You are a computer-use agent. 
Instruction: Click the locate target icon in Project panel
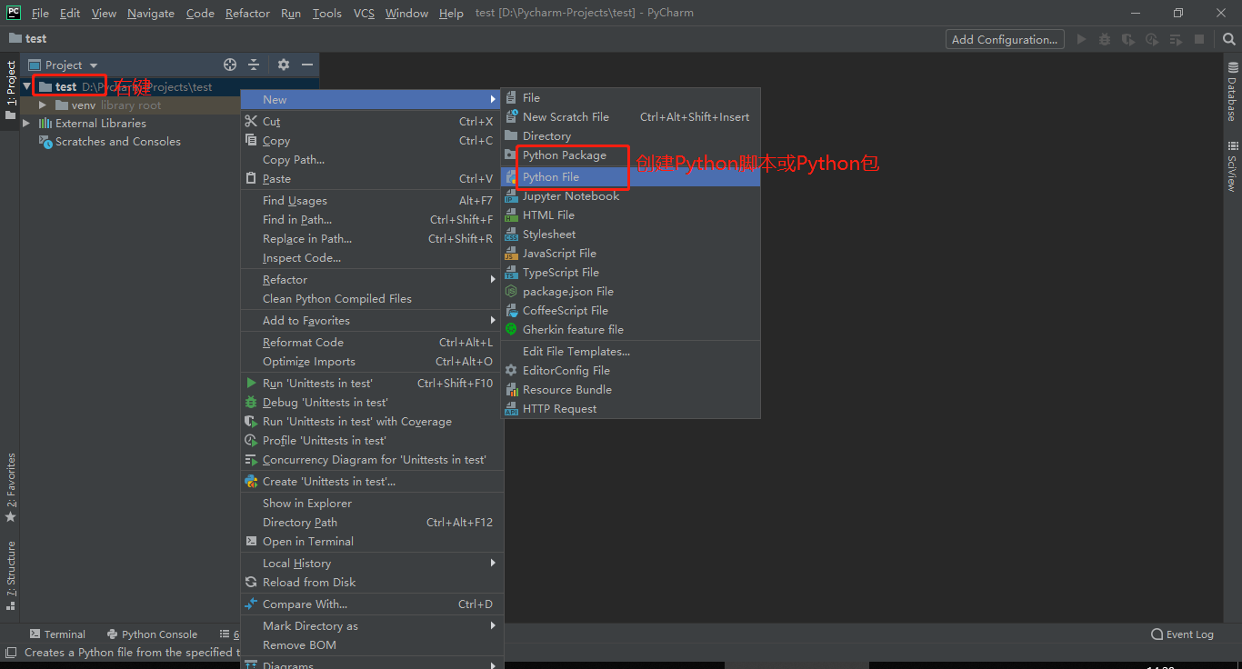230,65
